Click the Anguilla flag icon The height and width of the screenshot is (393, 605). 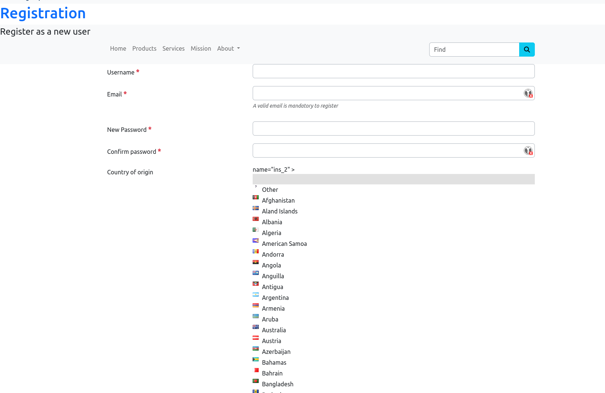pos(256,273)
